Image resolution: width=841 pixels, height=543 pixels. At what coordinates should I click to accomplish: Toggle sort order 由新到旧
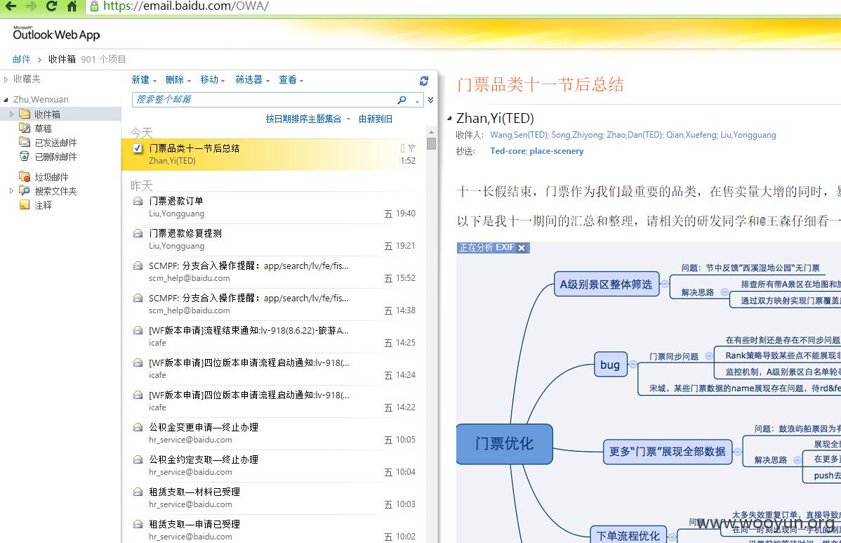point(376,119)
